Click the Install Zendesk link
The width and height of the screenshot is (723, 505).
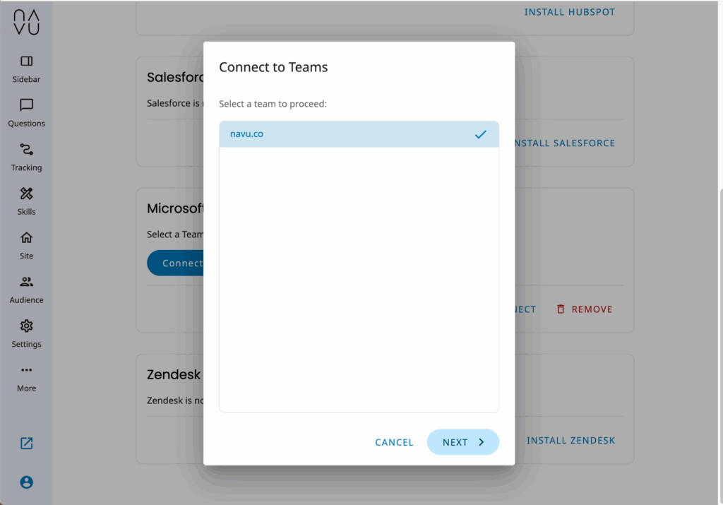(x=570, y=441)
